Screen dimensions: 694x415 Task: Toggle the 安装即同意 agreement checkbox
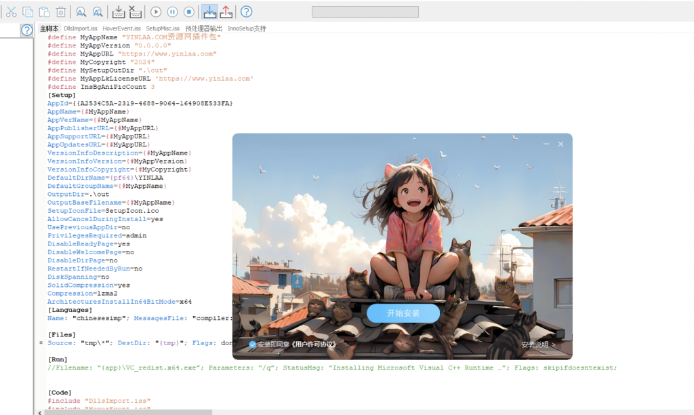click(x=252, y=344)
